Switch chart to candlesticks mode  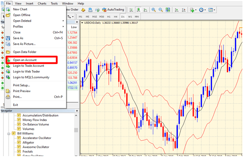point(138,10)
